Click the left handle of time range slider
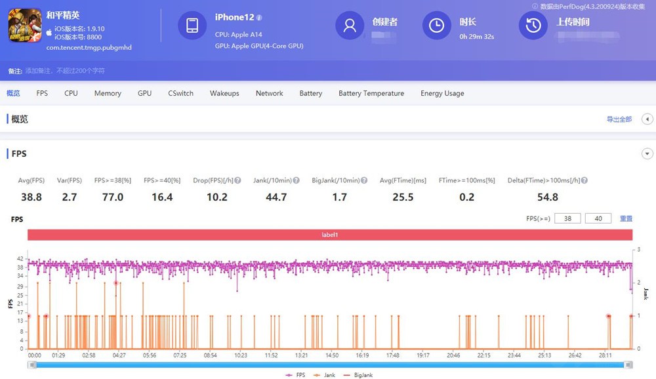The image size is (656, 379). click(33, 365)
